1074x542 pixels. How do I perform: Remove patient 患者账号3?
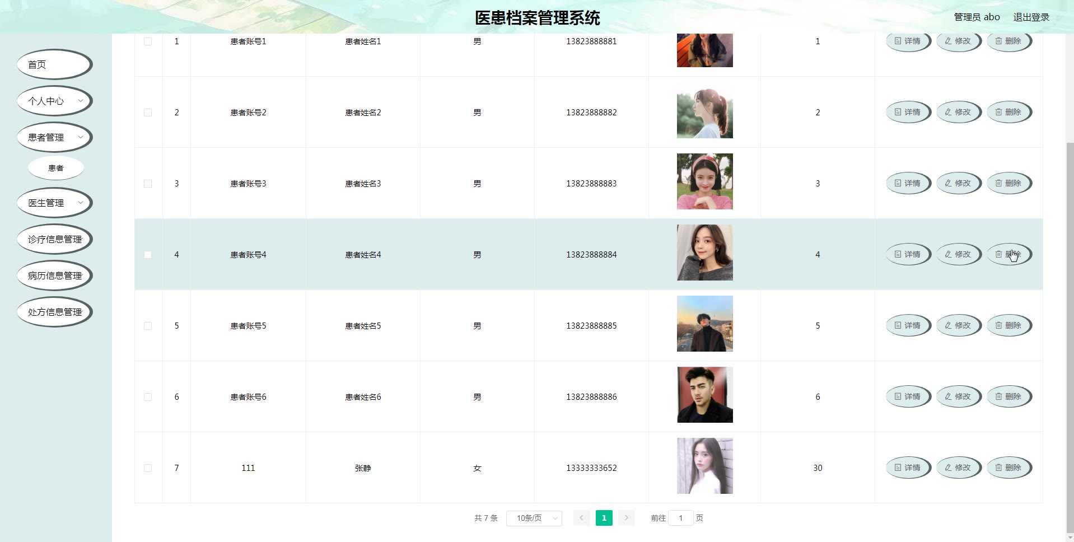(x=1008, y=183)
